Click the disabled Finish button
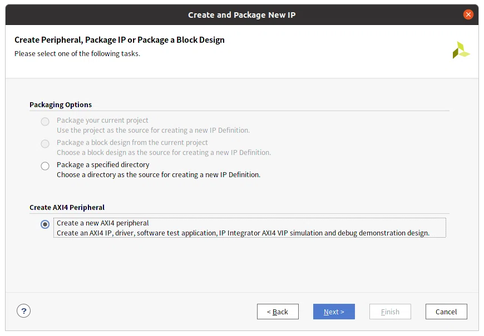The width and height of the screenshot is (484, 336). coord(390,312)
